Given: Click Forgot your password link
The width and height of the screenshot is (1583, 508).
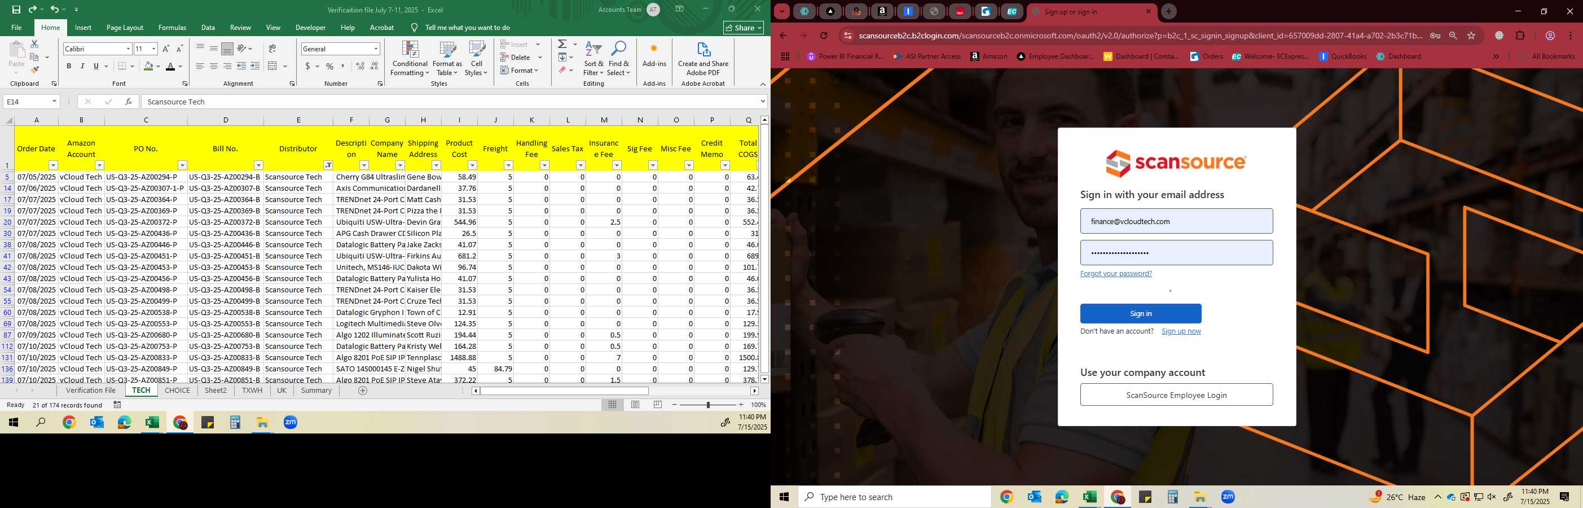Looking at the screenshot, I should (1116, 274).
